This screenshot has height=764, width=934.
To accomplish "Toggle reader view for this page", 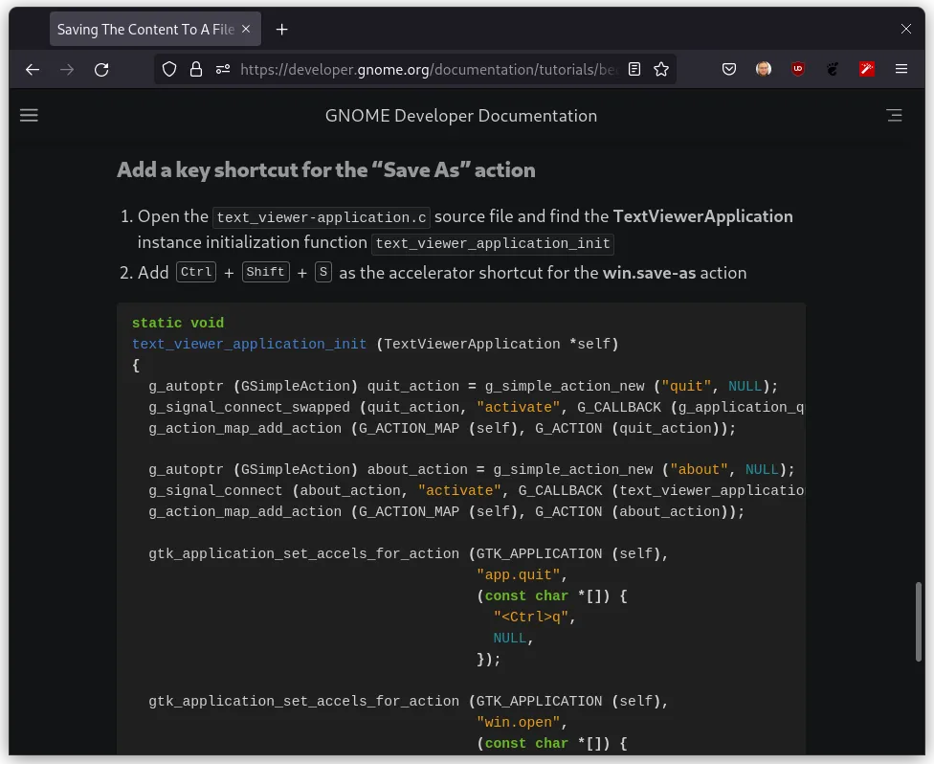I will [634, 69].
